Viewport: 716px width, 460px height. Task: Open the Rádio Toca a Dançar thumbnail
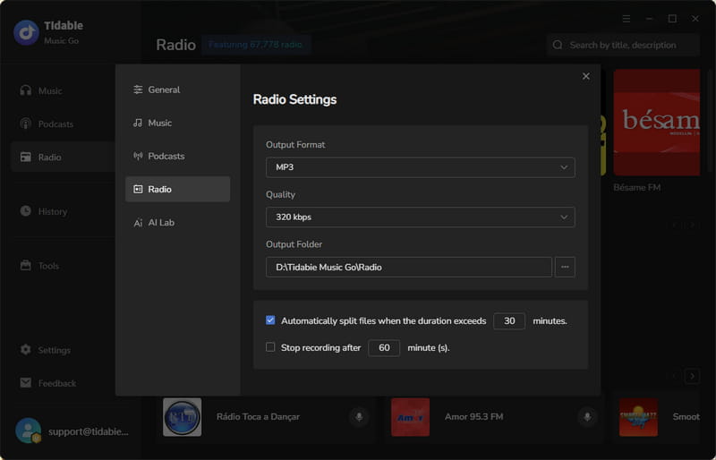coord(183,417)
